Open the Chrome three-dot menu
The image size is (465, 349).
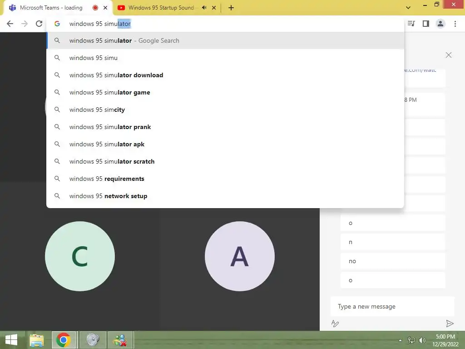(455, 24)
